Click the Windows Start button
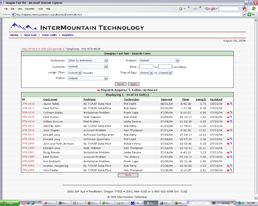The image size is (258, 206). (x=9, y=203)
